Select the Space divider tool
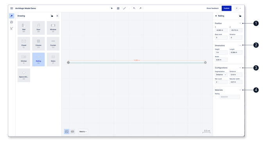Screen dimensions: 269x141 (x=24, y=75)
